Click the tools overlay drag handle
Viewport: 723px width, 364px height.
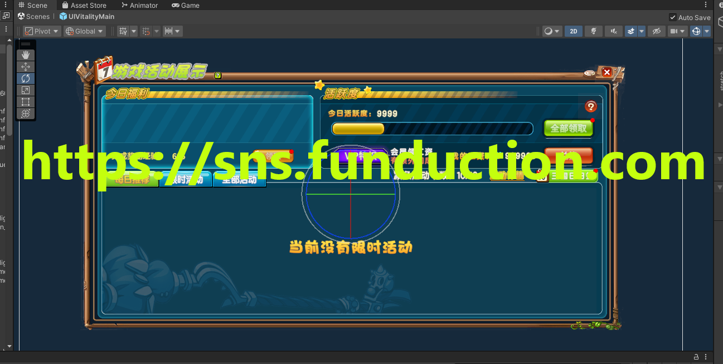26,44
